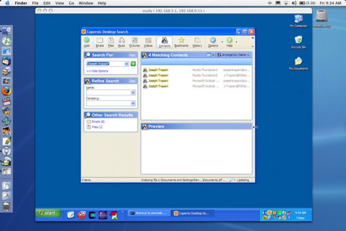The height and width of the screenshot is (231, 346).
Task: Expand the Search For history dropdown
Action: pos(127,64)
